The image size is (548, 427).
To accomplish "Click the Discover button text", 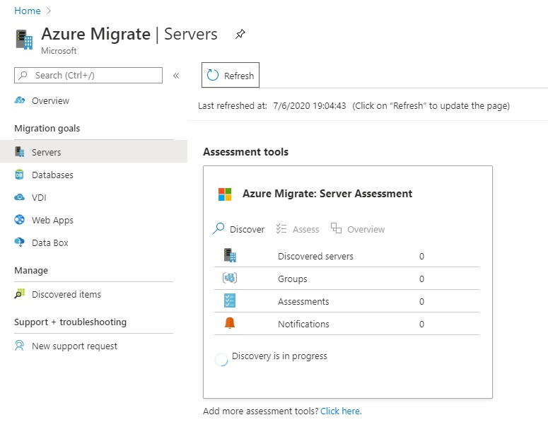I will tap(247, 229).
